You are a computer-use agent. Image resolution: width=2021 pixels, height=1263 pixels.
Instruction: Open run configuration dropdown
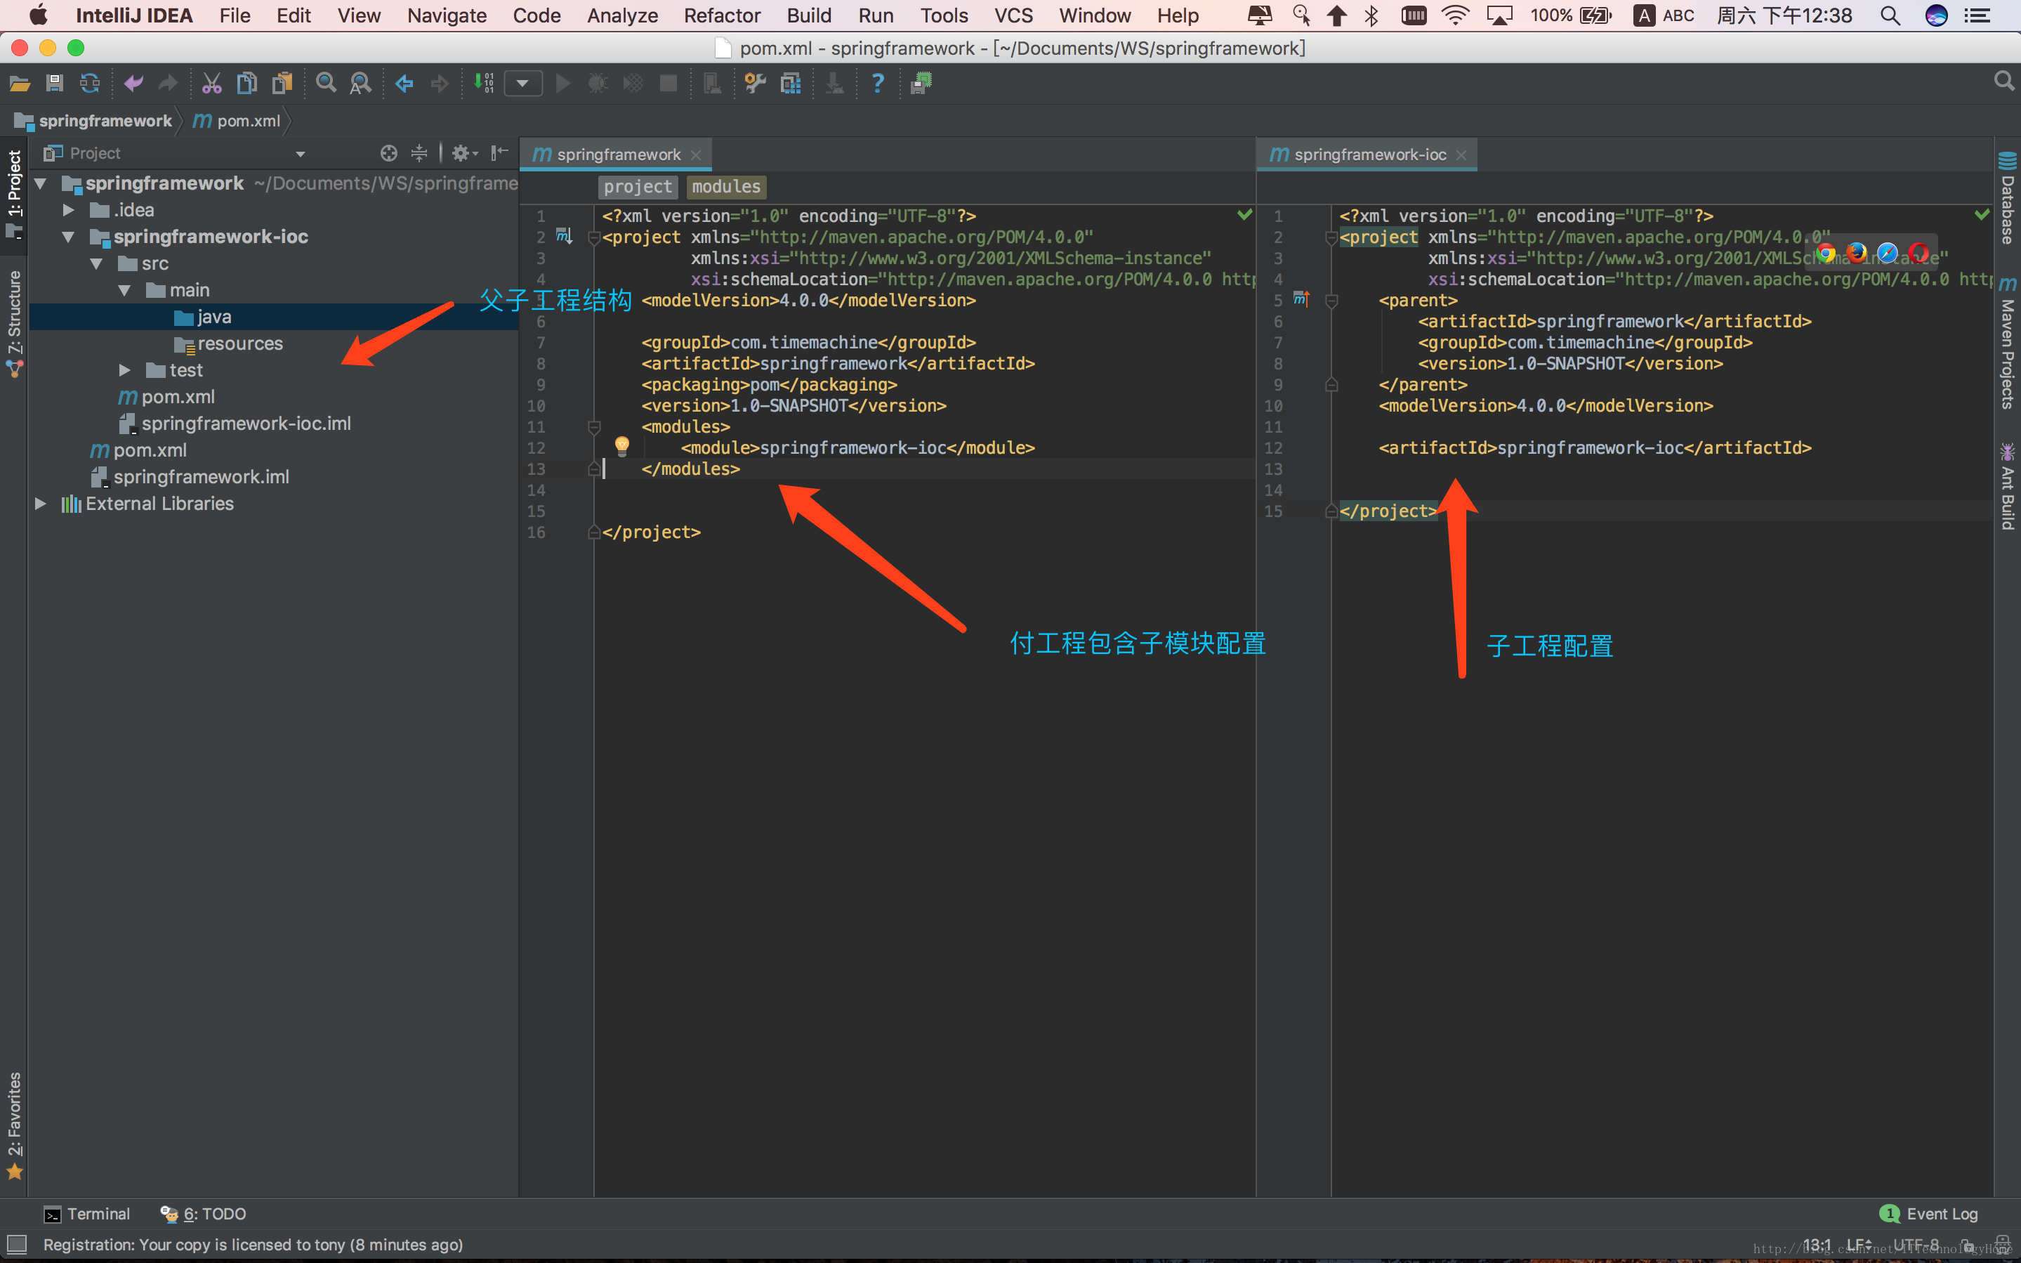click(x=523, y=84)
